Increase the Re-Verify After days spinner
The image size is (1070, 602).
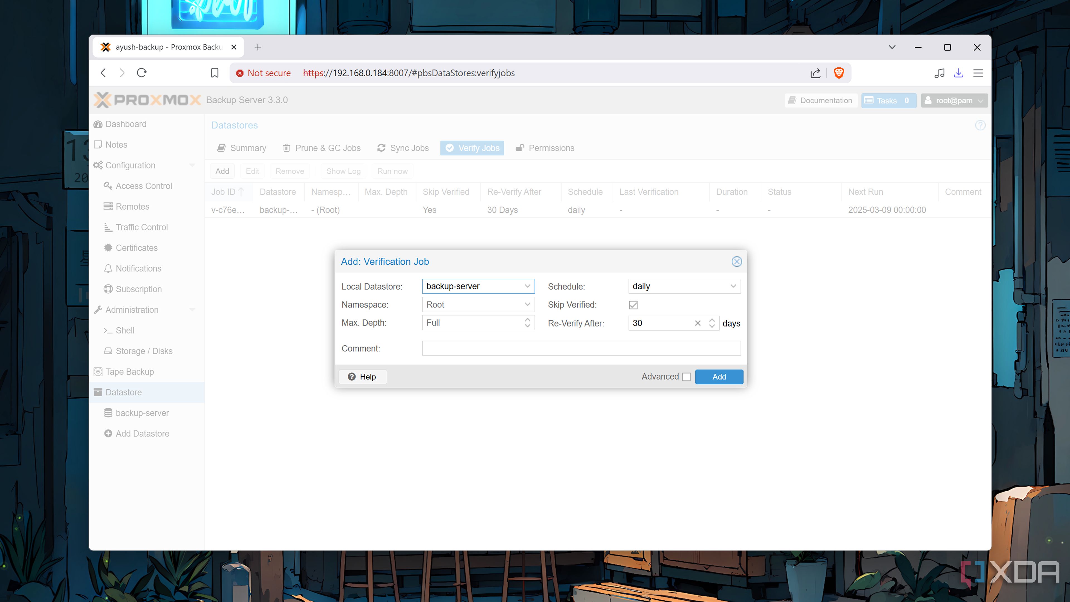click(x=712, y=320)
